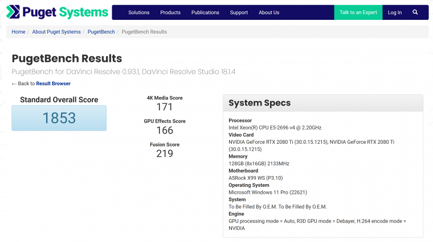Click the Operating System label

point(248,185)
